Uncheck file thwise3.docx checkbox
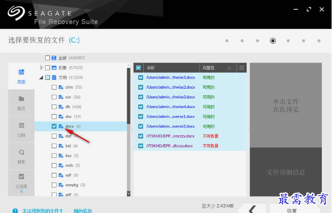Viewport: 332px width, 213px height. [x=141, y=97]
